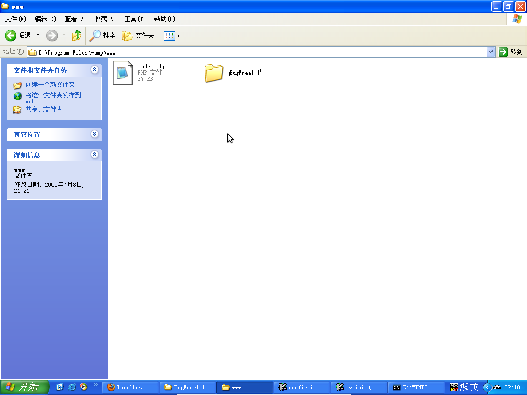Toggle the Folders (文件夹) pane button
527x395 pixels.
pos(138,35)
